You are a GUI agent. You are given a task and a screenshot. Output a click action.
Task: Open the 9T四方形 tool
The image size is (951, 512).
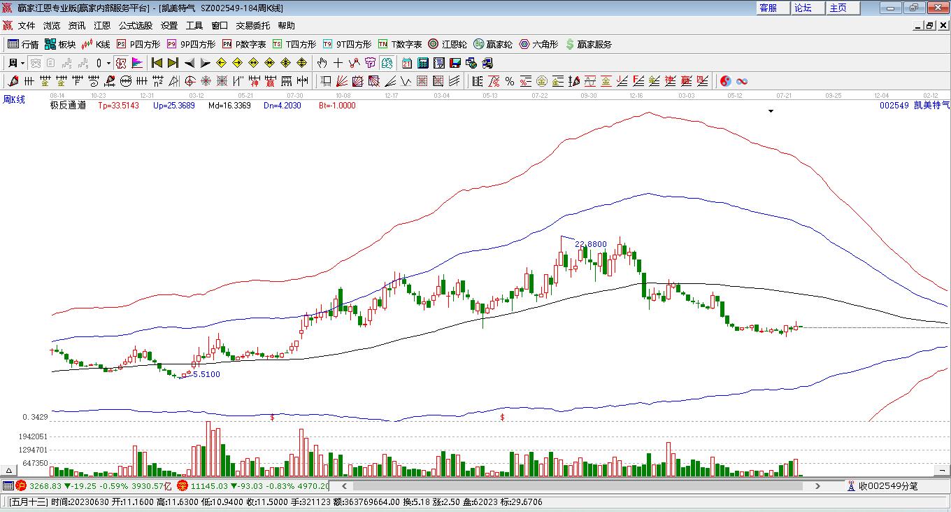347,44
